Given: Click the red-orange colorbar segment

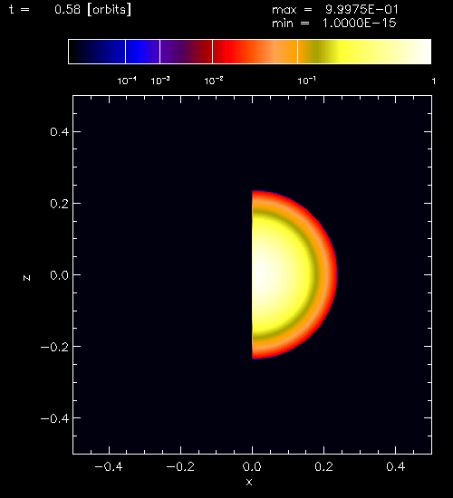Looking at the screenshot, I should tap(255, 52).
